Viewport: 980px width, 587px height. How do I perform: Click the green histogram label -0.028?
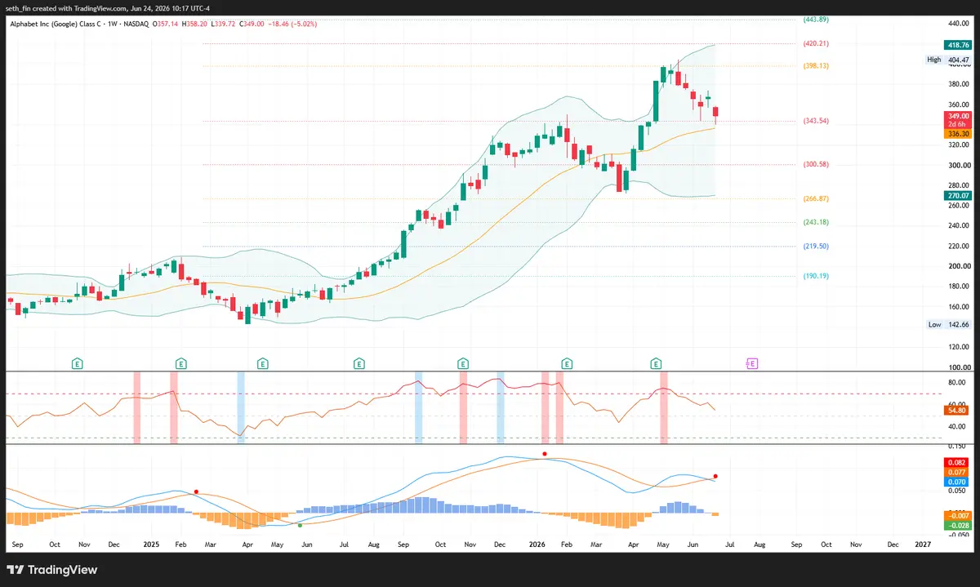[957, 525]
